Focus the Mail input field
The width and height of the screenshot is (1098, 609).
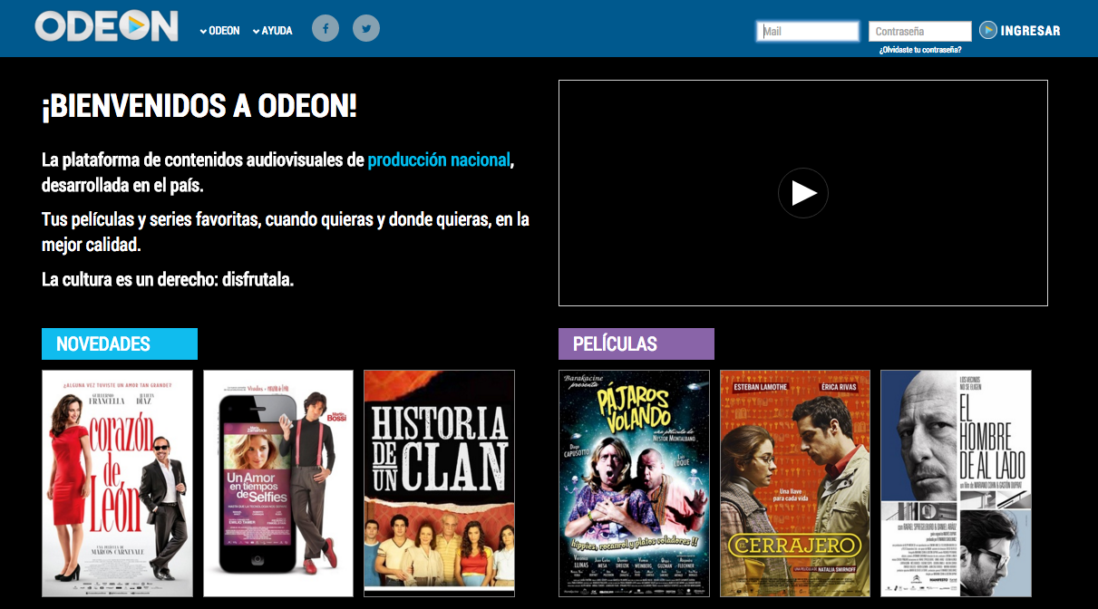point(808,32)
